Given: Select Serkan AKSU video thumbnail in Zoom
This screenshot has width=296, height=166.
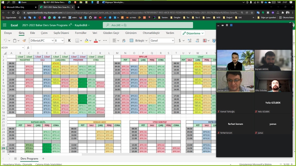Looking at the screenshot, I should [x=235, y=81].
